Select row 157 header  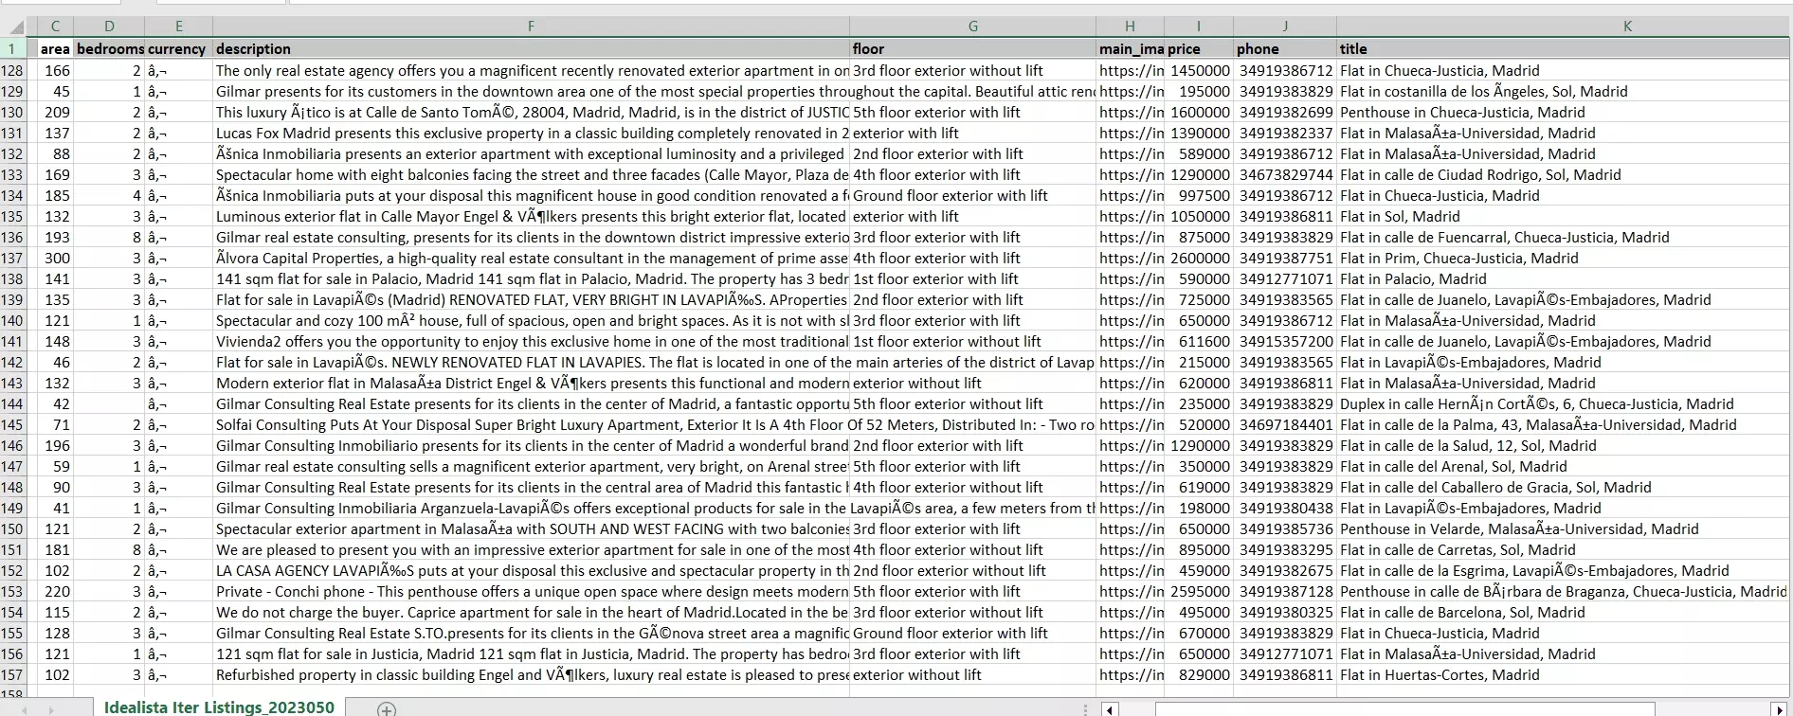12,674
